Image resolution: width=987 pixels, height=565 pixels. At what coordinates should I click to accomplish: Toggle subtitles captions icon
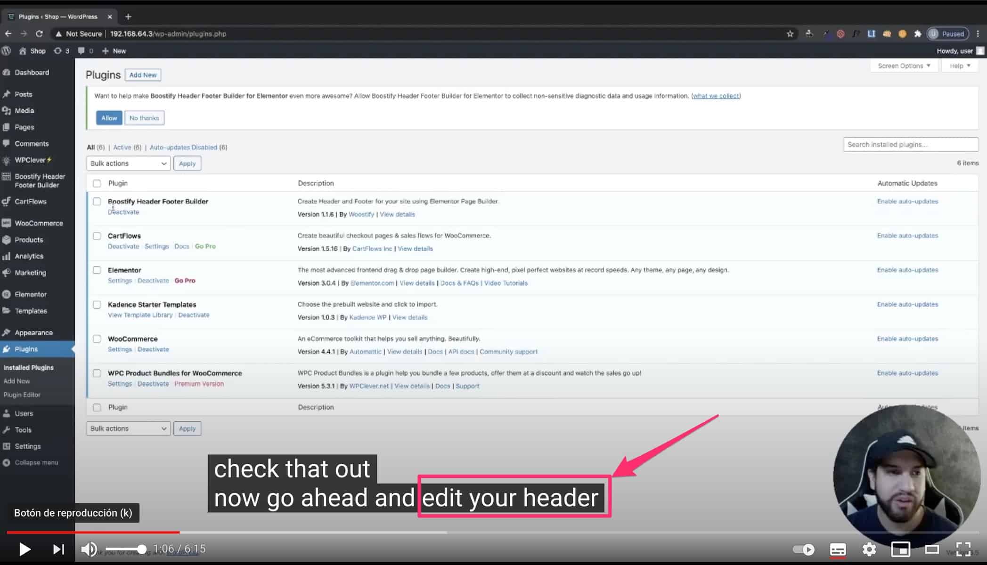[x=838, y=549]
